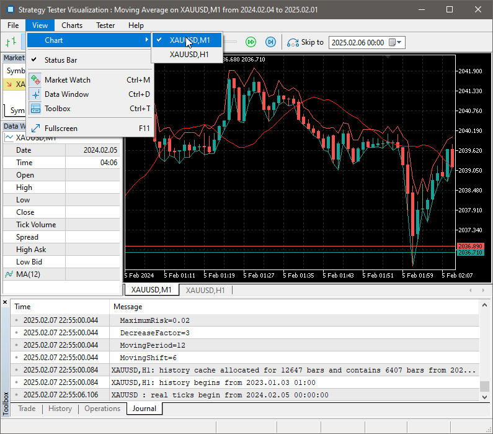Viewport: 493px width, 434px height.
Task: Open Market Watch from the View menu
Action: point(90,80)
